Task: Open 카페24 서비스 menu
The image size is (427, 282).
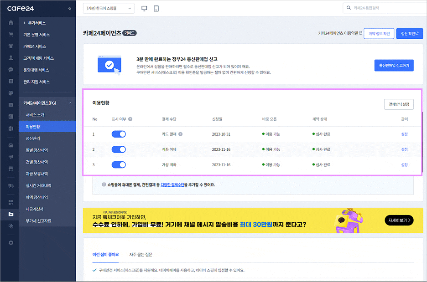Action: pos(35,46)
